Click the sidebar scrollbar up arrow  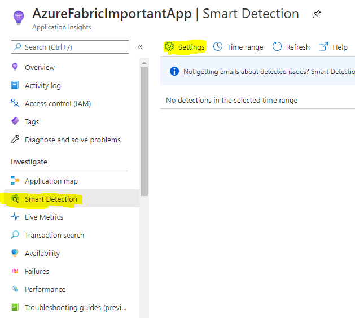[144, 63]
